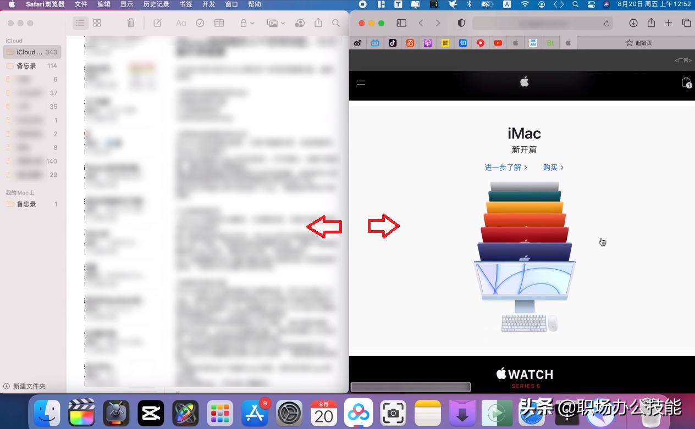Click the share icon in Notes toolbar
695x429 pixels.
pos(318,23)
